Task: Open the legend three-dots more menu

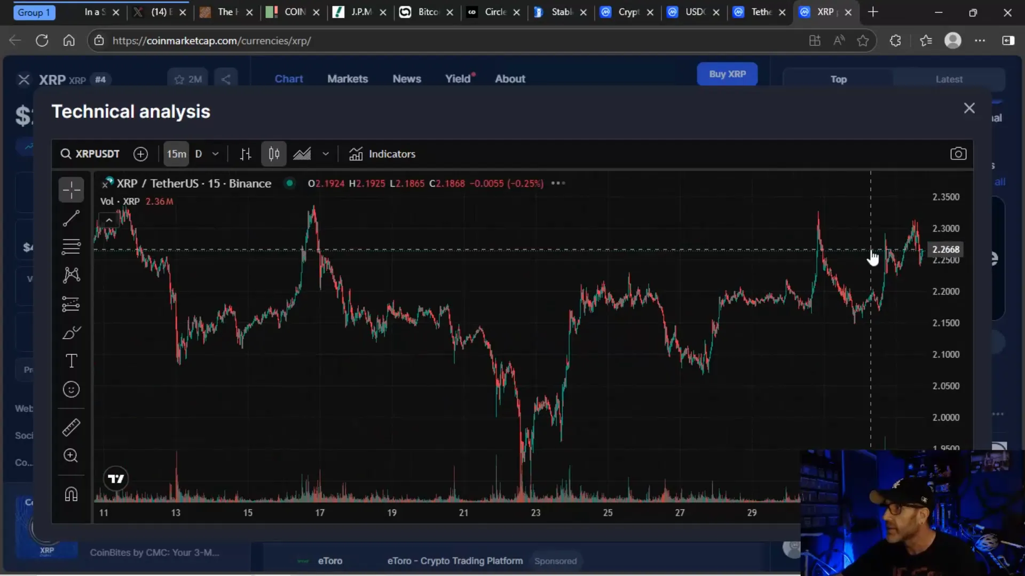Action: (558, 183)
